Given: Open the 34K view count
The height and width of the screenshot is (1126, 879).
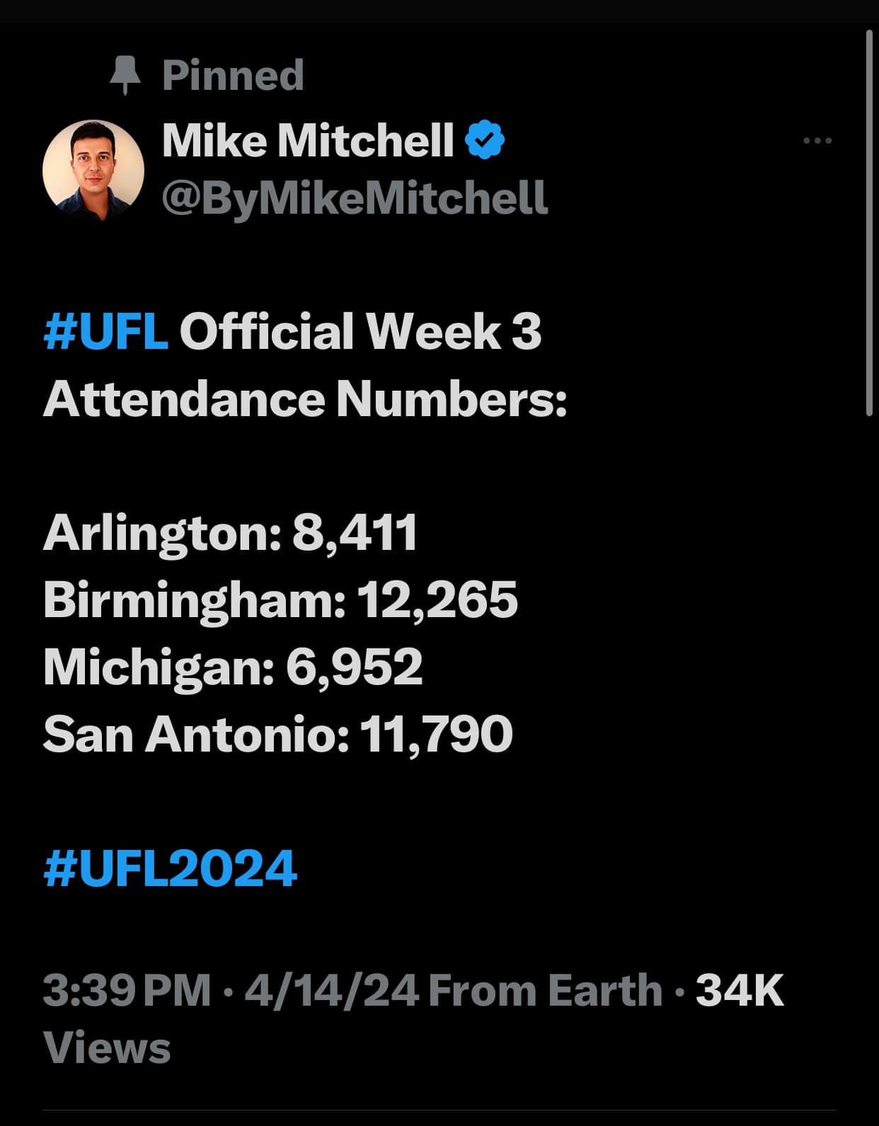Looking at the screenshot, I should click(740, 989).
